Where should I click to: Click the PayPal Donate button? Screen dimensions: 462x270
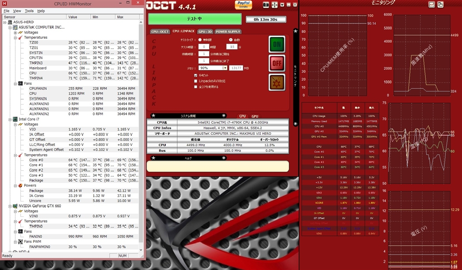pos(243,5)
